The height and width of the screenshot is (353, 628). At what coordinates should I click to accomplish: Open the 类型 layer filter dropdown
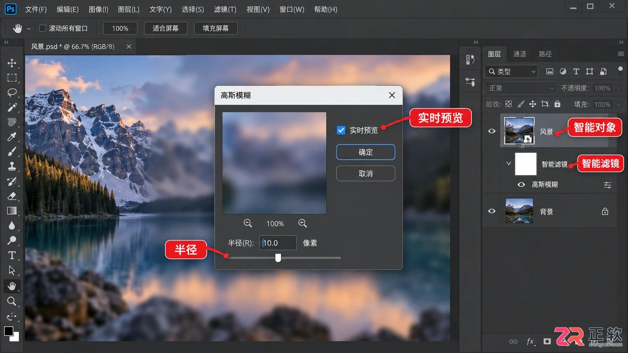511,71
